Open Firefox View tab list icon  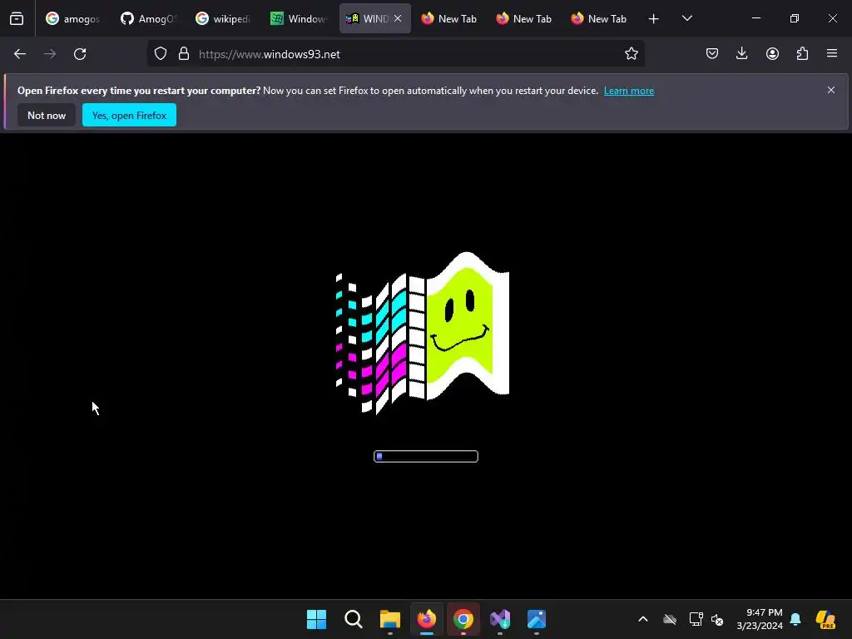(x=17, y=19)
